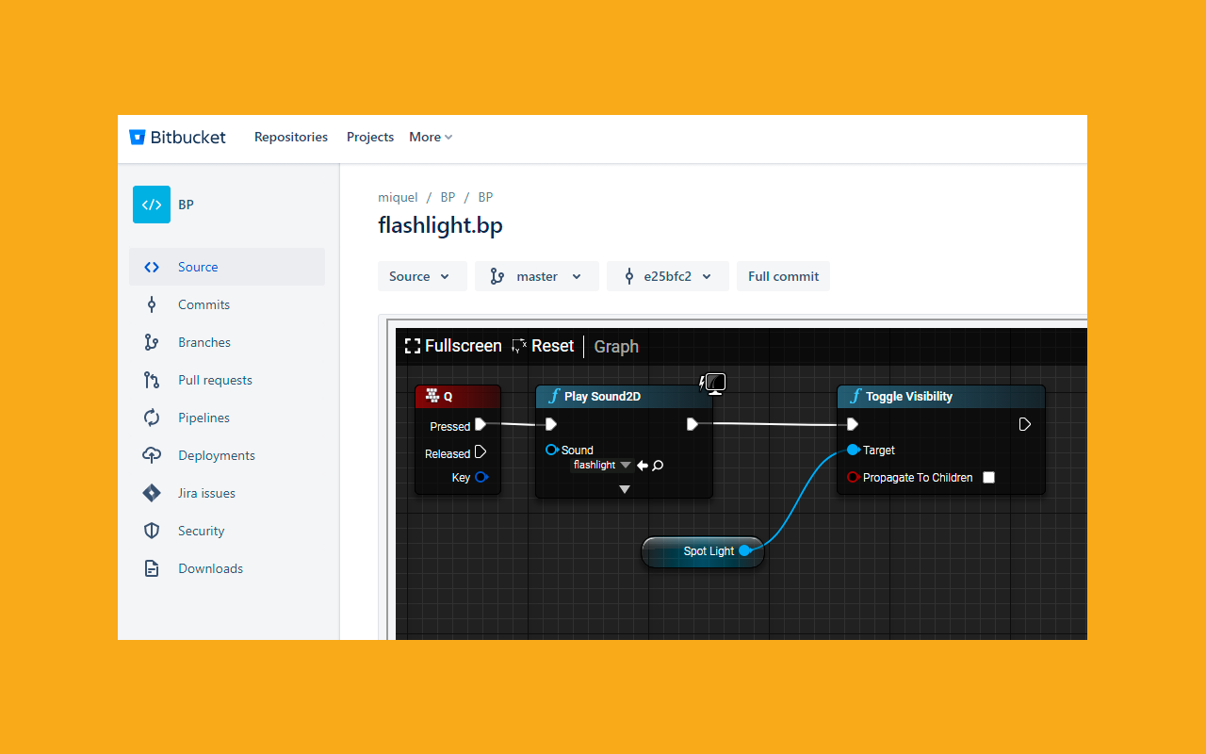Viewport: 1206px width, 754px height.
Task: Open the Downloads sidebar link
Action: tap(227, 568)
